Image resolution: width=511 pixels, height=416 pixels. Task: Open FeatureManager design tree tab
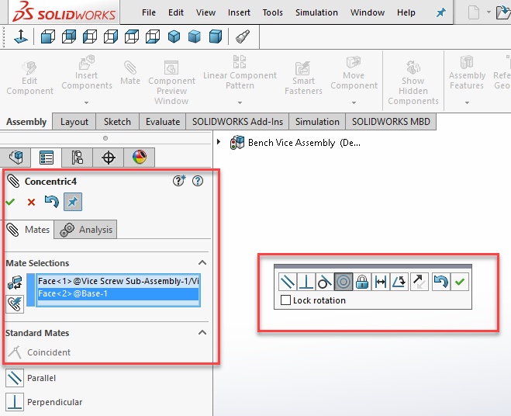[x=16, y=158]
